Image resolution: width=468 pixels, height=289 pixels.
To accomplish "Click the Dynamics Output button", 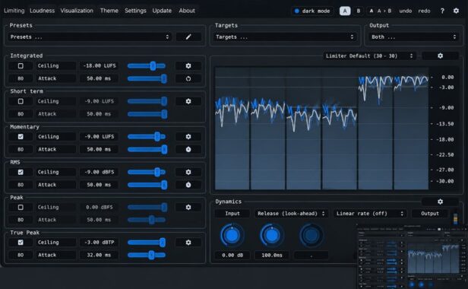I will pyautogui.click(x=430, y=214).
